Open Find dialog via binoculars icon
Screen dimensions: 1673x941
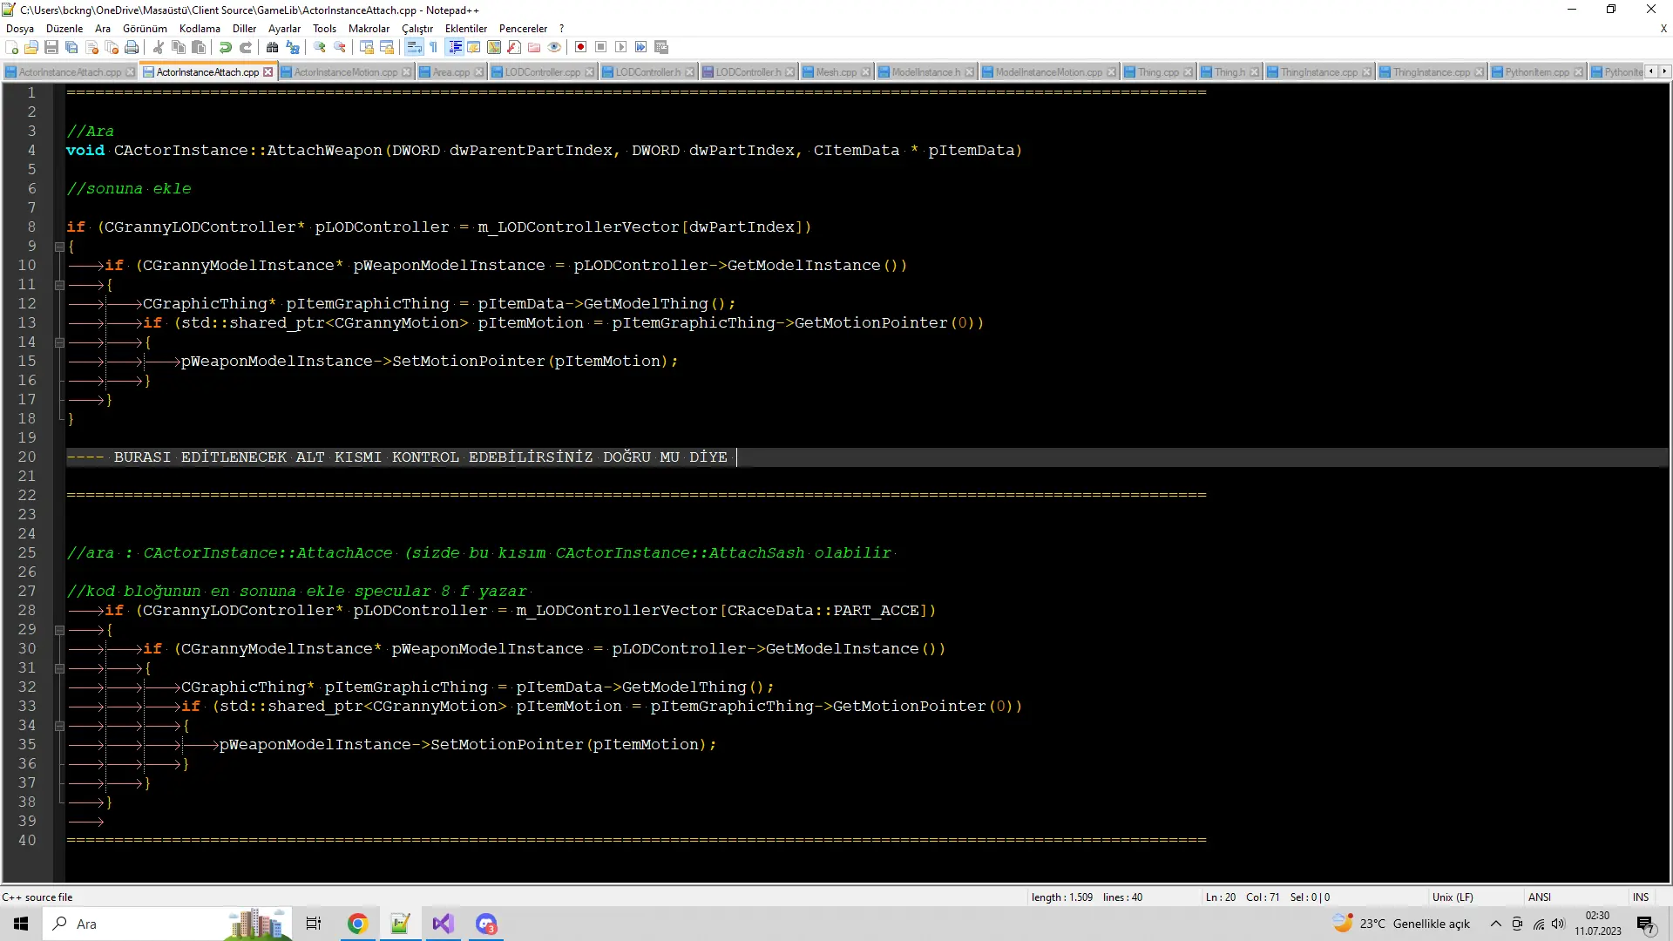[x=273, y=47]
